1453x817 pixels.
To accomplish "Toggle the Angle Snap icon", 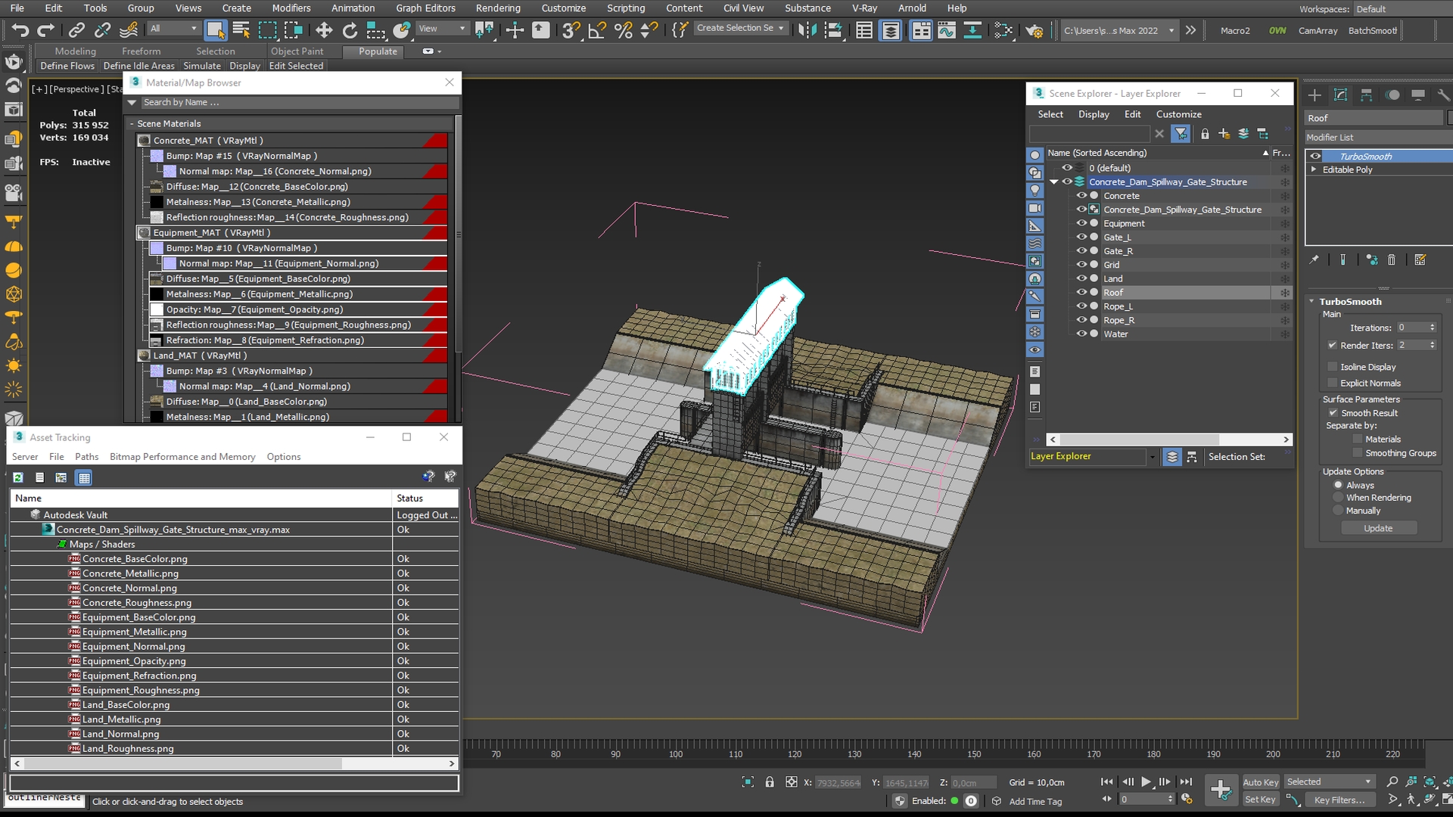I will (597, 30).
